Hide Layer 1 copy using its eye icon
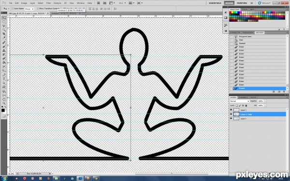 click(x=231, y=114)
